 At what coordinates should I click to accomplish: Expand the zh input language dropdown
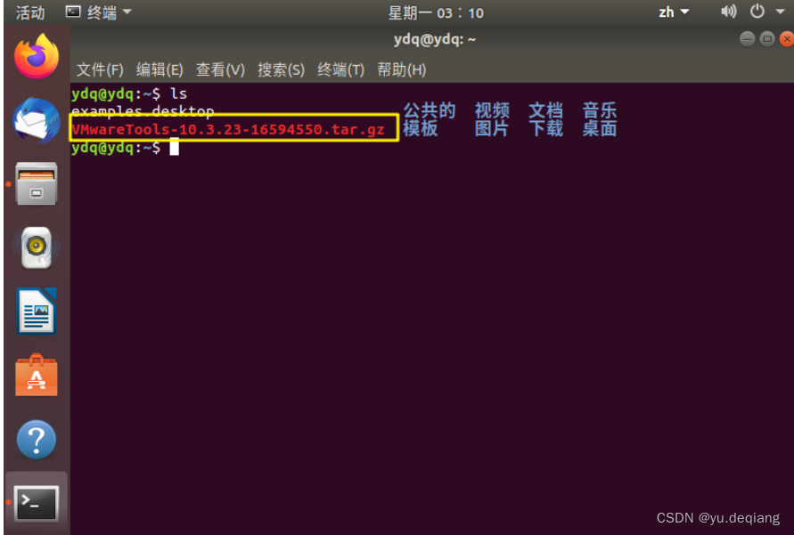pos(674,12)
